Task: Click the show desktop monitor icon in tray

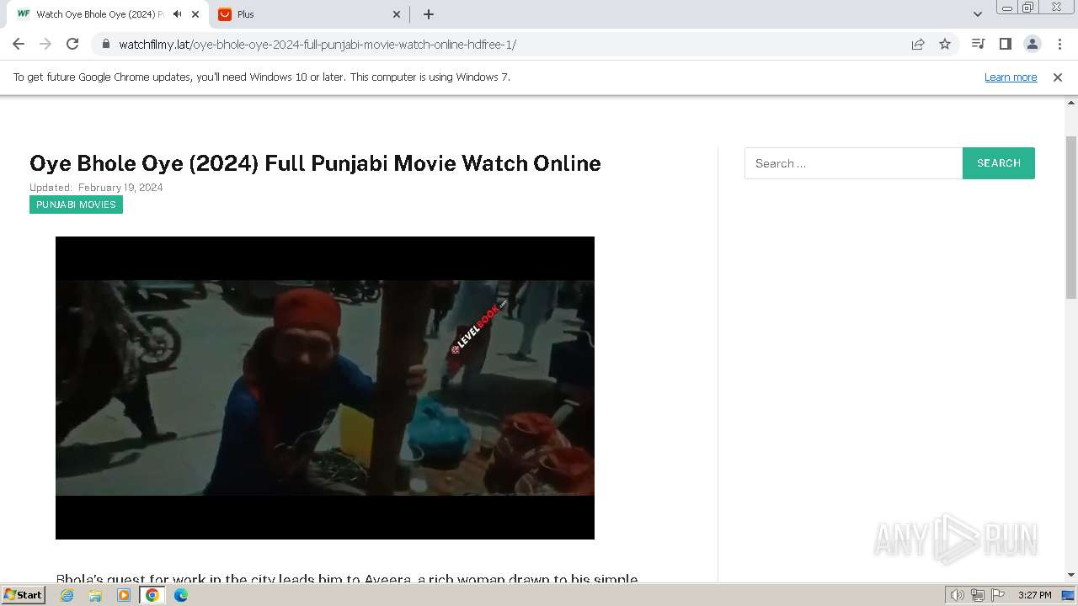Action: click(1069, 595)
